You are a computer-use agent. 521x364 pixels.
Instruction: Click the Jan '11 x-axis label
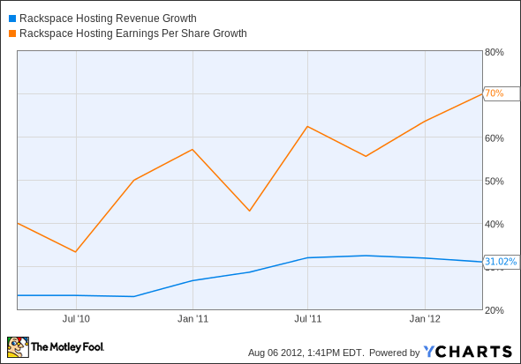pyautogui.click(x=193, y=319)
